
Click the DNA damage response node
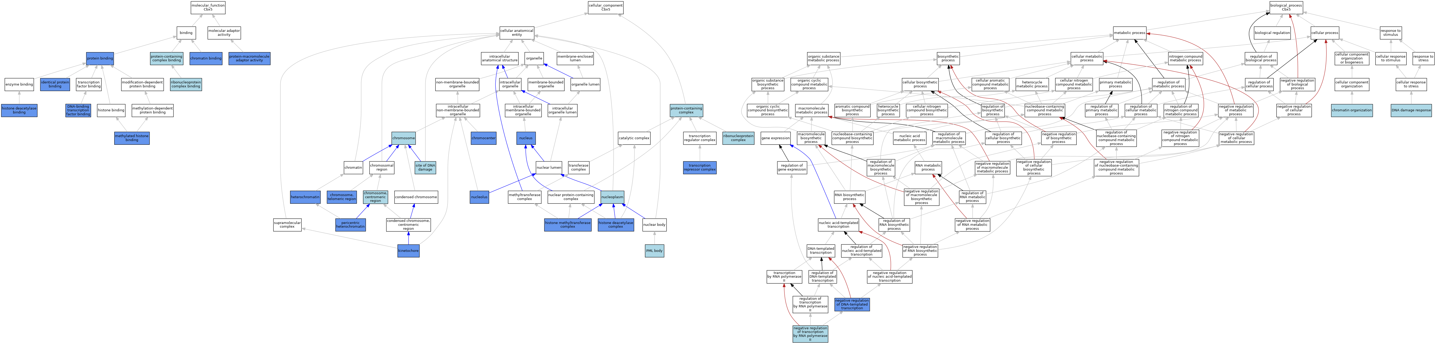point(1411,110)
